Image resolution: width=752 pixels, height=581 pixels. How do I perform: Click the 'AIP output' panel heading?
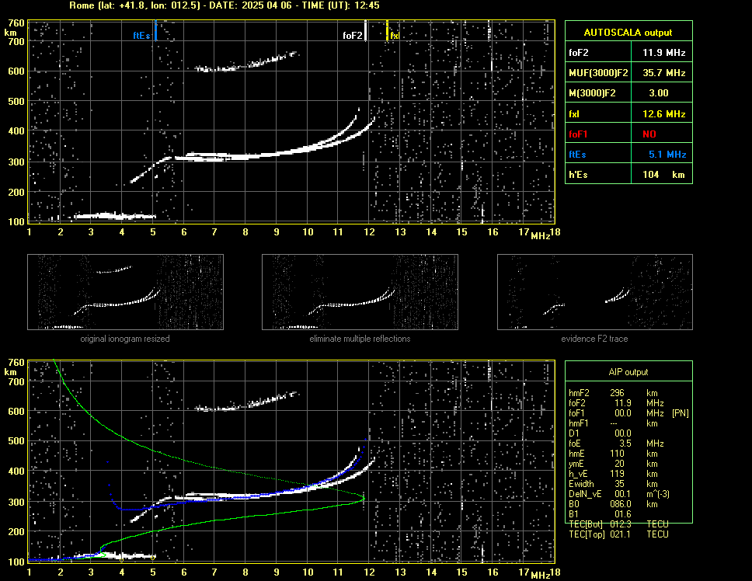(628, 372)
